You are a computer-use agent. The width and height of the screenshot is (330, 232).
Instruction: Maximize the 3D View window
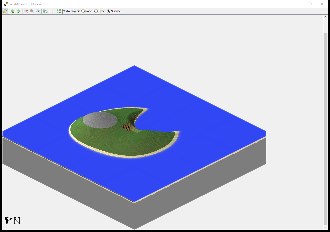click(310, 4)
